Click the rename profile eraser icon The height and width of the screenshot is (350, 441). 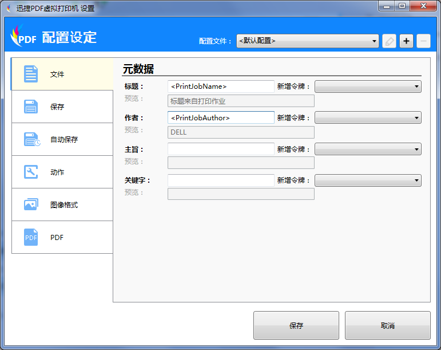[x=389, y=41]
